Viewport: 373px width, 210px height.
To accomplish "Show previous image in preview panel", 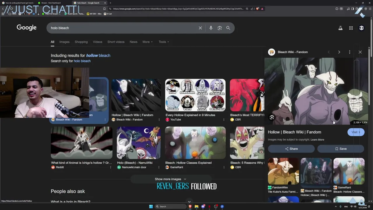I will click(x=329, y=52).
